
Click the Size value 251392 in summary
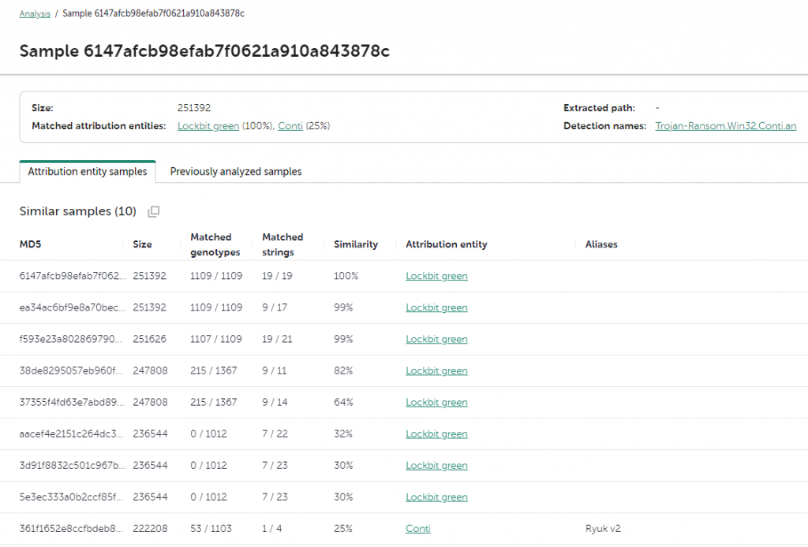194,108
